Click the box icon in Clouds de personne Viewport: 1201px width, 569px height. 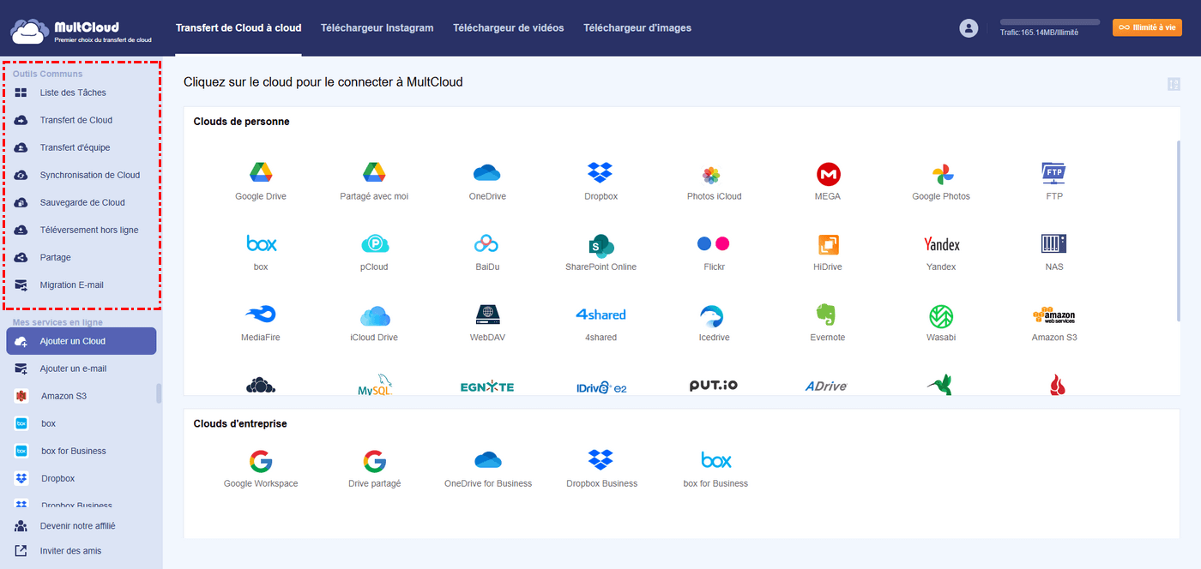[261, 244]
